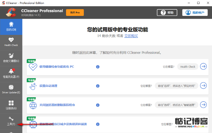212x133 pixels.
Task: Click the brush icon above 自定义清理
Action: pos(11,56)
